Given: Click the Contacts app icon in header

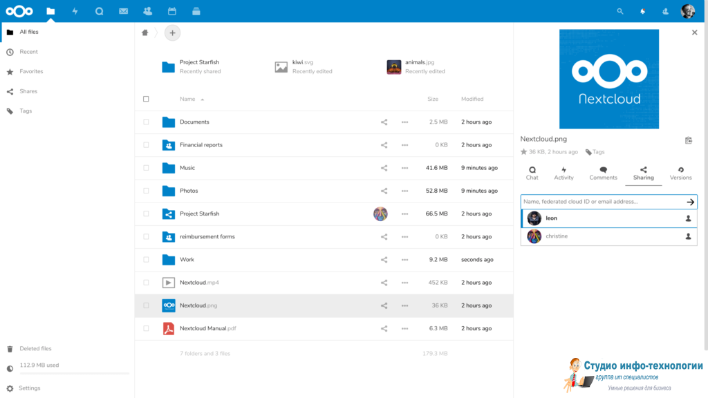Looking at the screenshot, I should tap(147, 11).
